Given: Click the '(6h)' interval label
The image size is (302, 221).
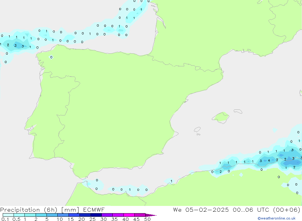Looking at the screenshot, I should (51, 210).
